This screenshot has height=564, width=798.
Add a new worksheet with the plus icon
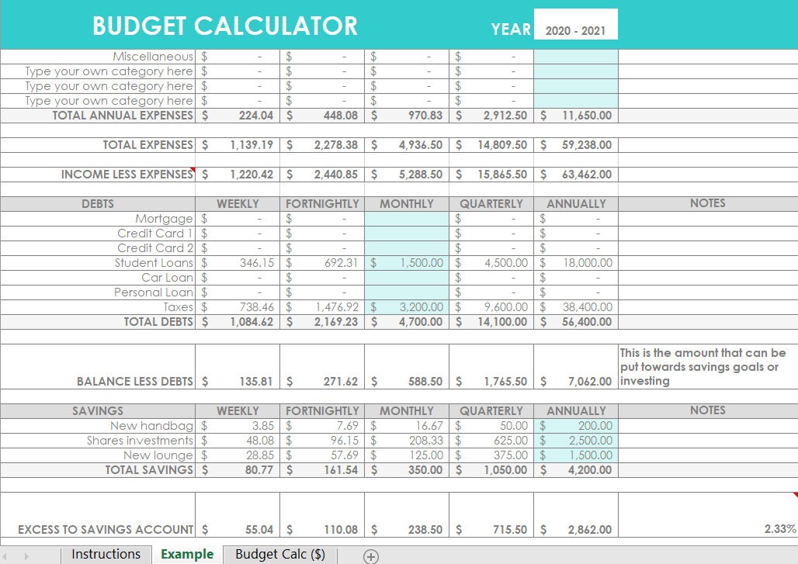pyautogui.click(x=371, y=555)
